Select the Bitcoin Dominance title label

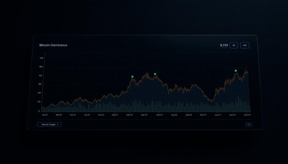point(53,45)
